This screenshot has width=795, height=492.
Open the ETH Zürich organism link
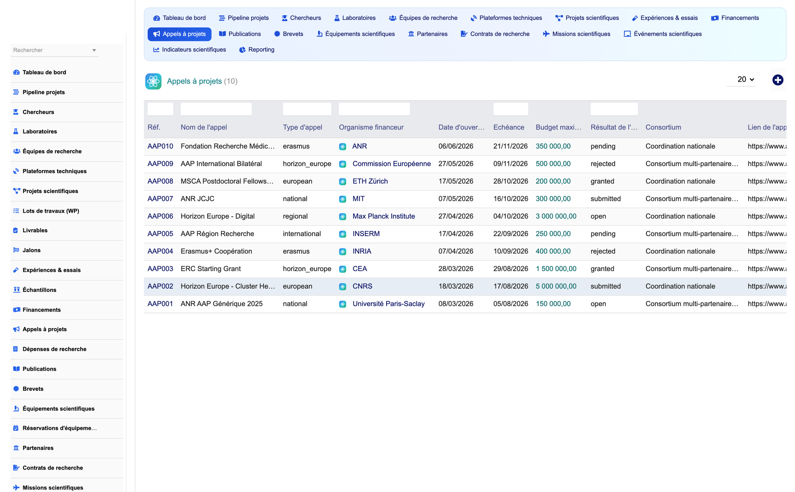click(x=370, y=181)
